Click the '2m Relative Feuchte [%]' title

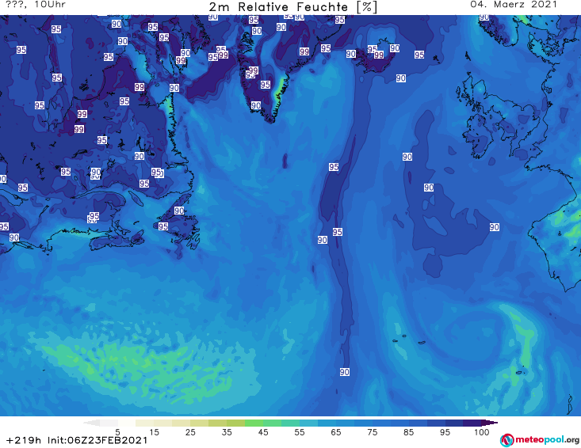tap(293, 7)
